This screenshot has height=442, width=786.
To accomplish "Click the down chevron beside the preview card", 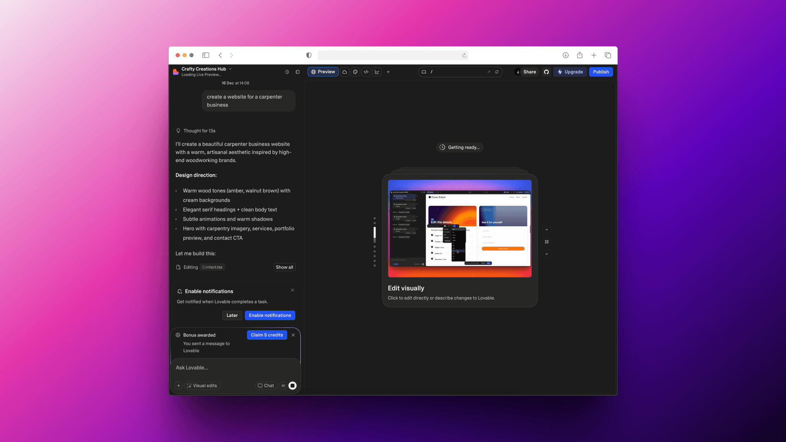I will 547,254.
